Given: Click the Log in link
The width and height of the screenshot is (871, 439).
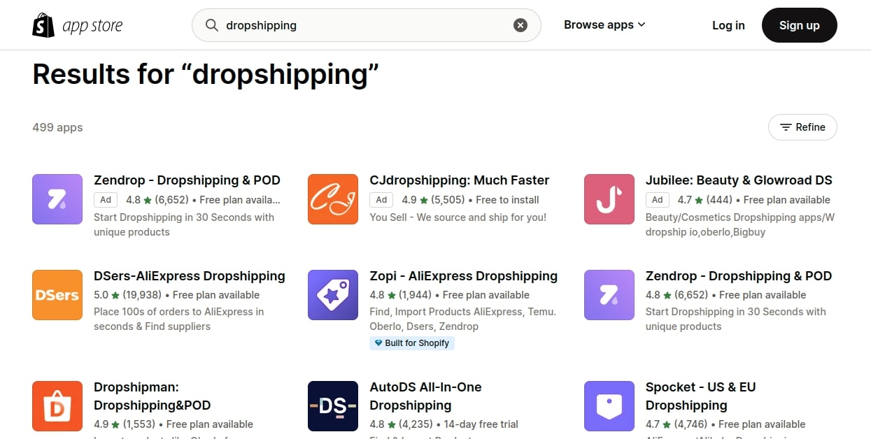Looking at the screenshot, I should [728, 24].
